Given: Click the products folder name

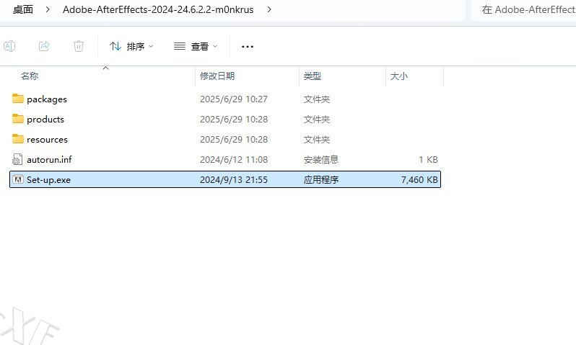Looking at the screenshot, I should 45,120.
